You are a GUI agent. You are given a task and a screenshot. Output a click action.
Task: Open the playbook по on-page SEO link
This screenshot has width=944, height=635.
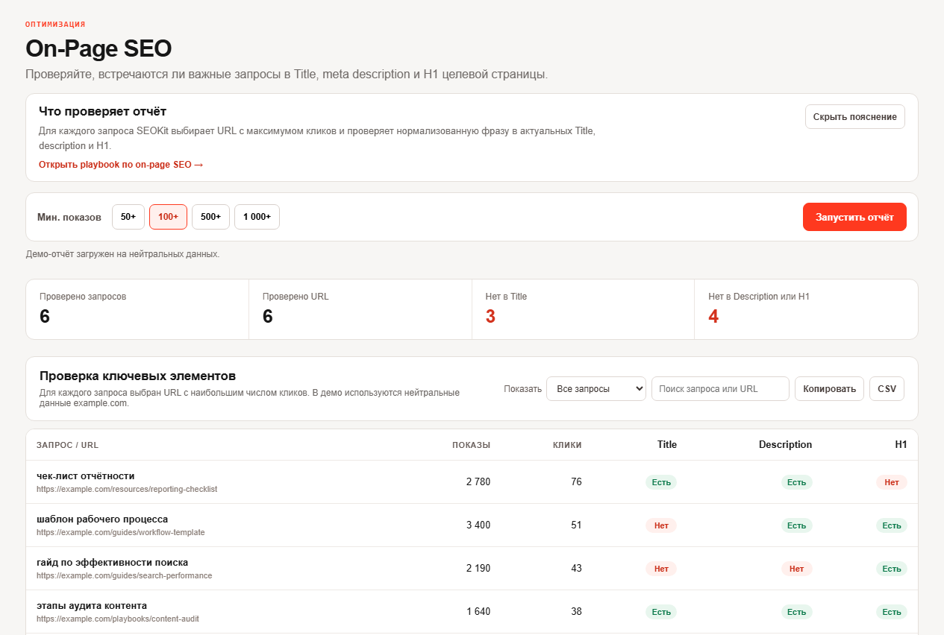pyautogui.click(x=121, y=165)
